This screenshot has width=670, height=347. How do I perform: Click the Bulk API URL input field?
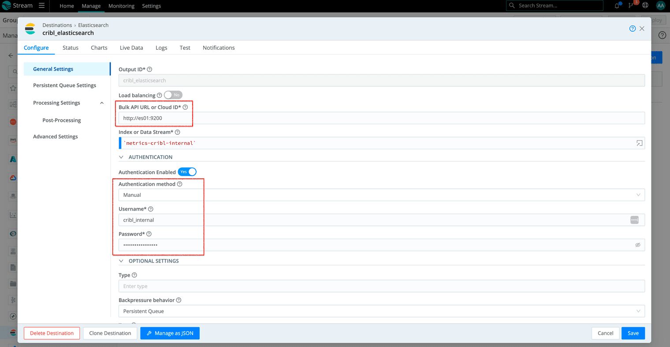(x=381, y=118)
